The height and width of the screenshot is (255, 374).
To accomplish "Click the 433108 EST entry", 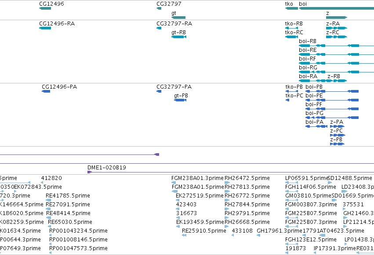I will pos(233,236).
